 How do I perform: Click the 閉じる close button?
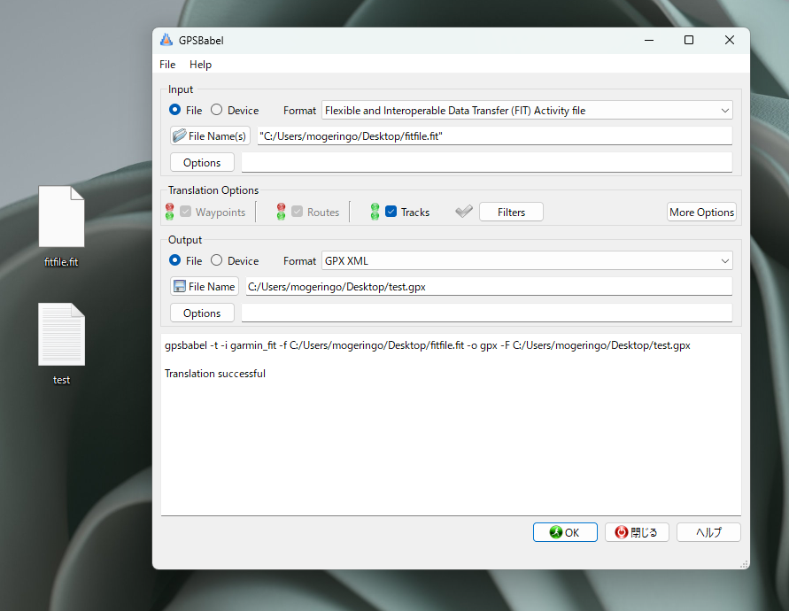point(637,532)
